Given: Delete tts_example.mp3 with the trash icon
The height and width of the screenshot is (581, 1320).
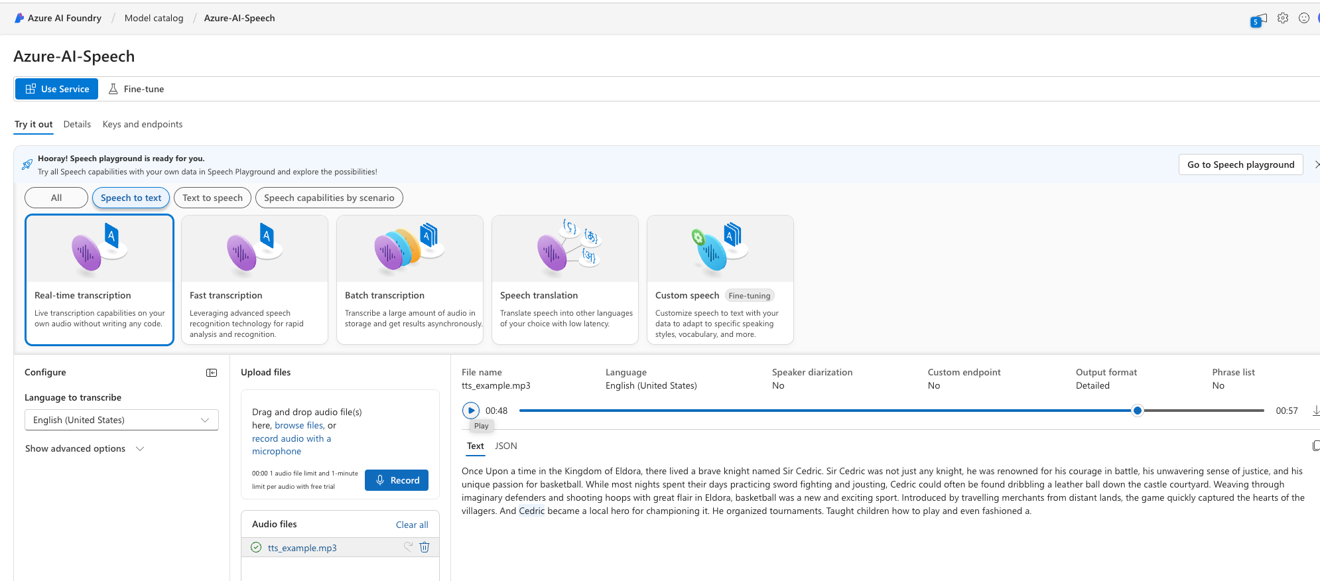Looking at the screenshot, I should [x=425, y=547].
